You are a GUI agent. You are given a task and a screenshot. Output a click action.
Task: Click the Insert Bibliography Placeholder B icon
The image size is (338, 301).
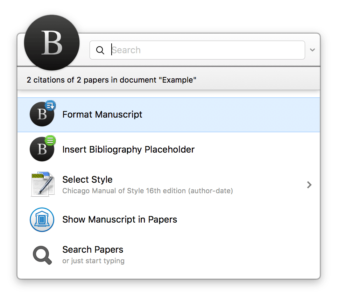coord(42,149)
